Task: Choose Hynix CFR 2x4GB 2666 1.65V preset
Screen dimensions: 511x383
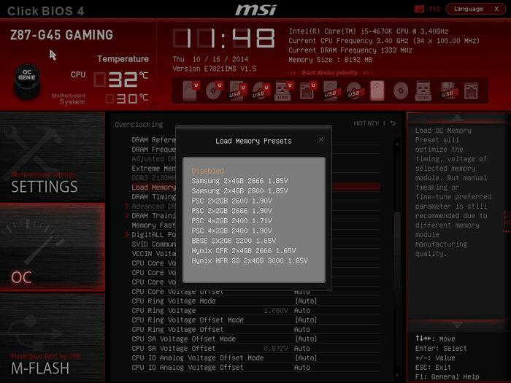Action: click(244, 251)
